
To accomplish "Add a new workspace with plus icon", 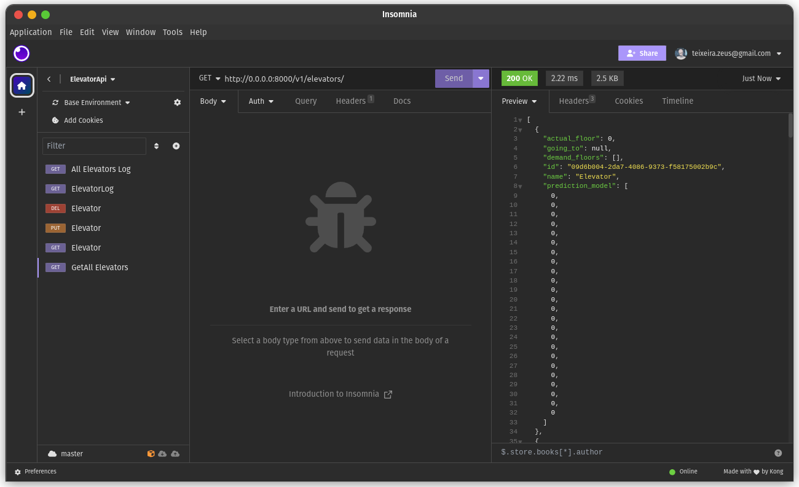I will pyautogui.click(x=22, y=112).
